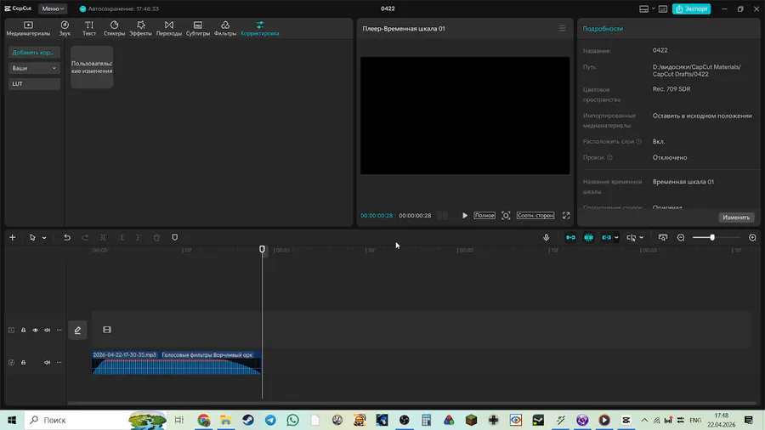Screen dimensions: 765x430
Task: Undo the last action
Action: click(67, 237)
